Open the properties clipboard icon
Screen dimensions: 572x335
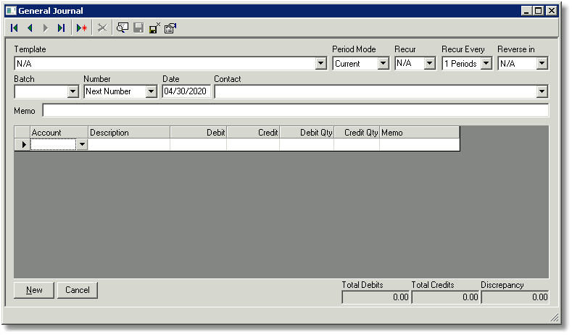click(x=170, y=28)
